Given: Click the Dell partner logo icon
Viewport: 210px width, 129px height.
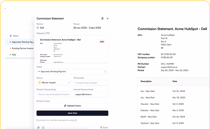Looking at the screenshot, I should coord(38,28).
